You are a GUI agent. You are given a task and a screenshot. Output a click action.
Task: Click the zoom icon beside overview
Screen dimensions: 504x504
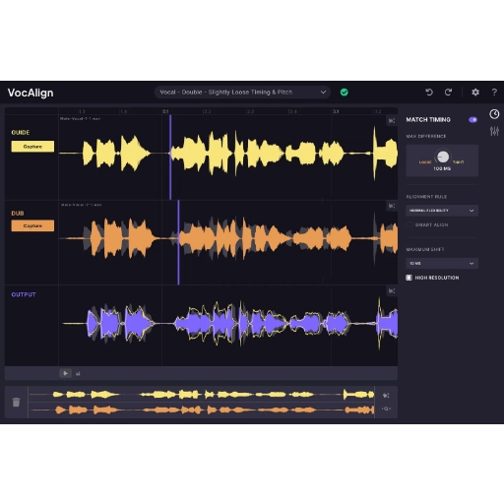[386, 409]
